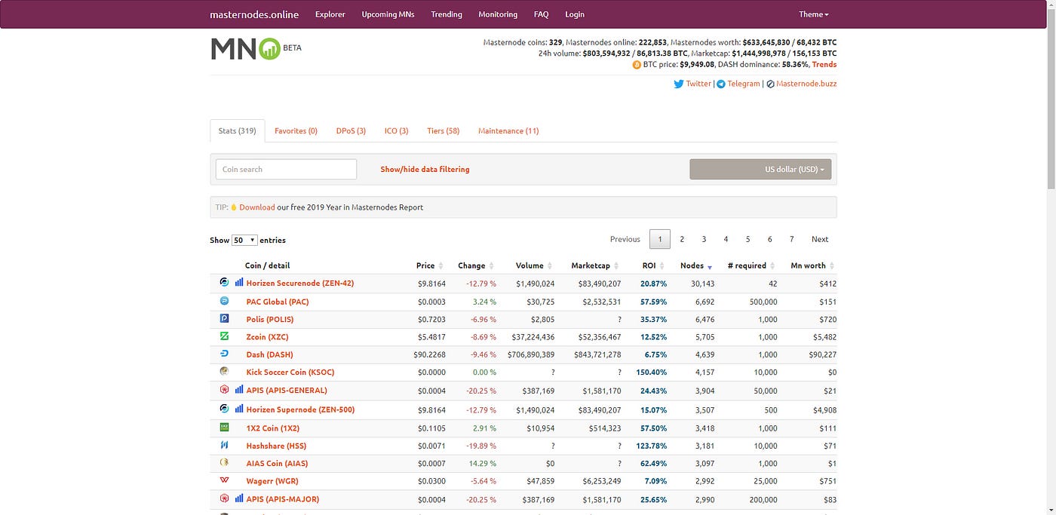The image size is (1056, 515).
Task: Open chart icon beside Horizen Securenode
Action: pyautogui.click(x=239, y=283)
